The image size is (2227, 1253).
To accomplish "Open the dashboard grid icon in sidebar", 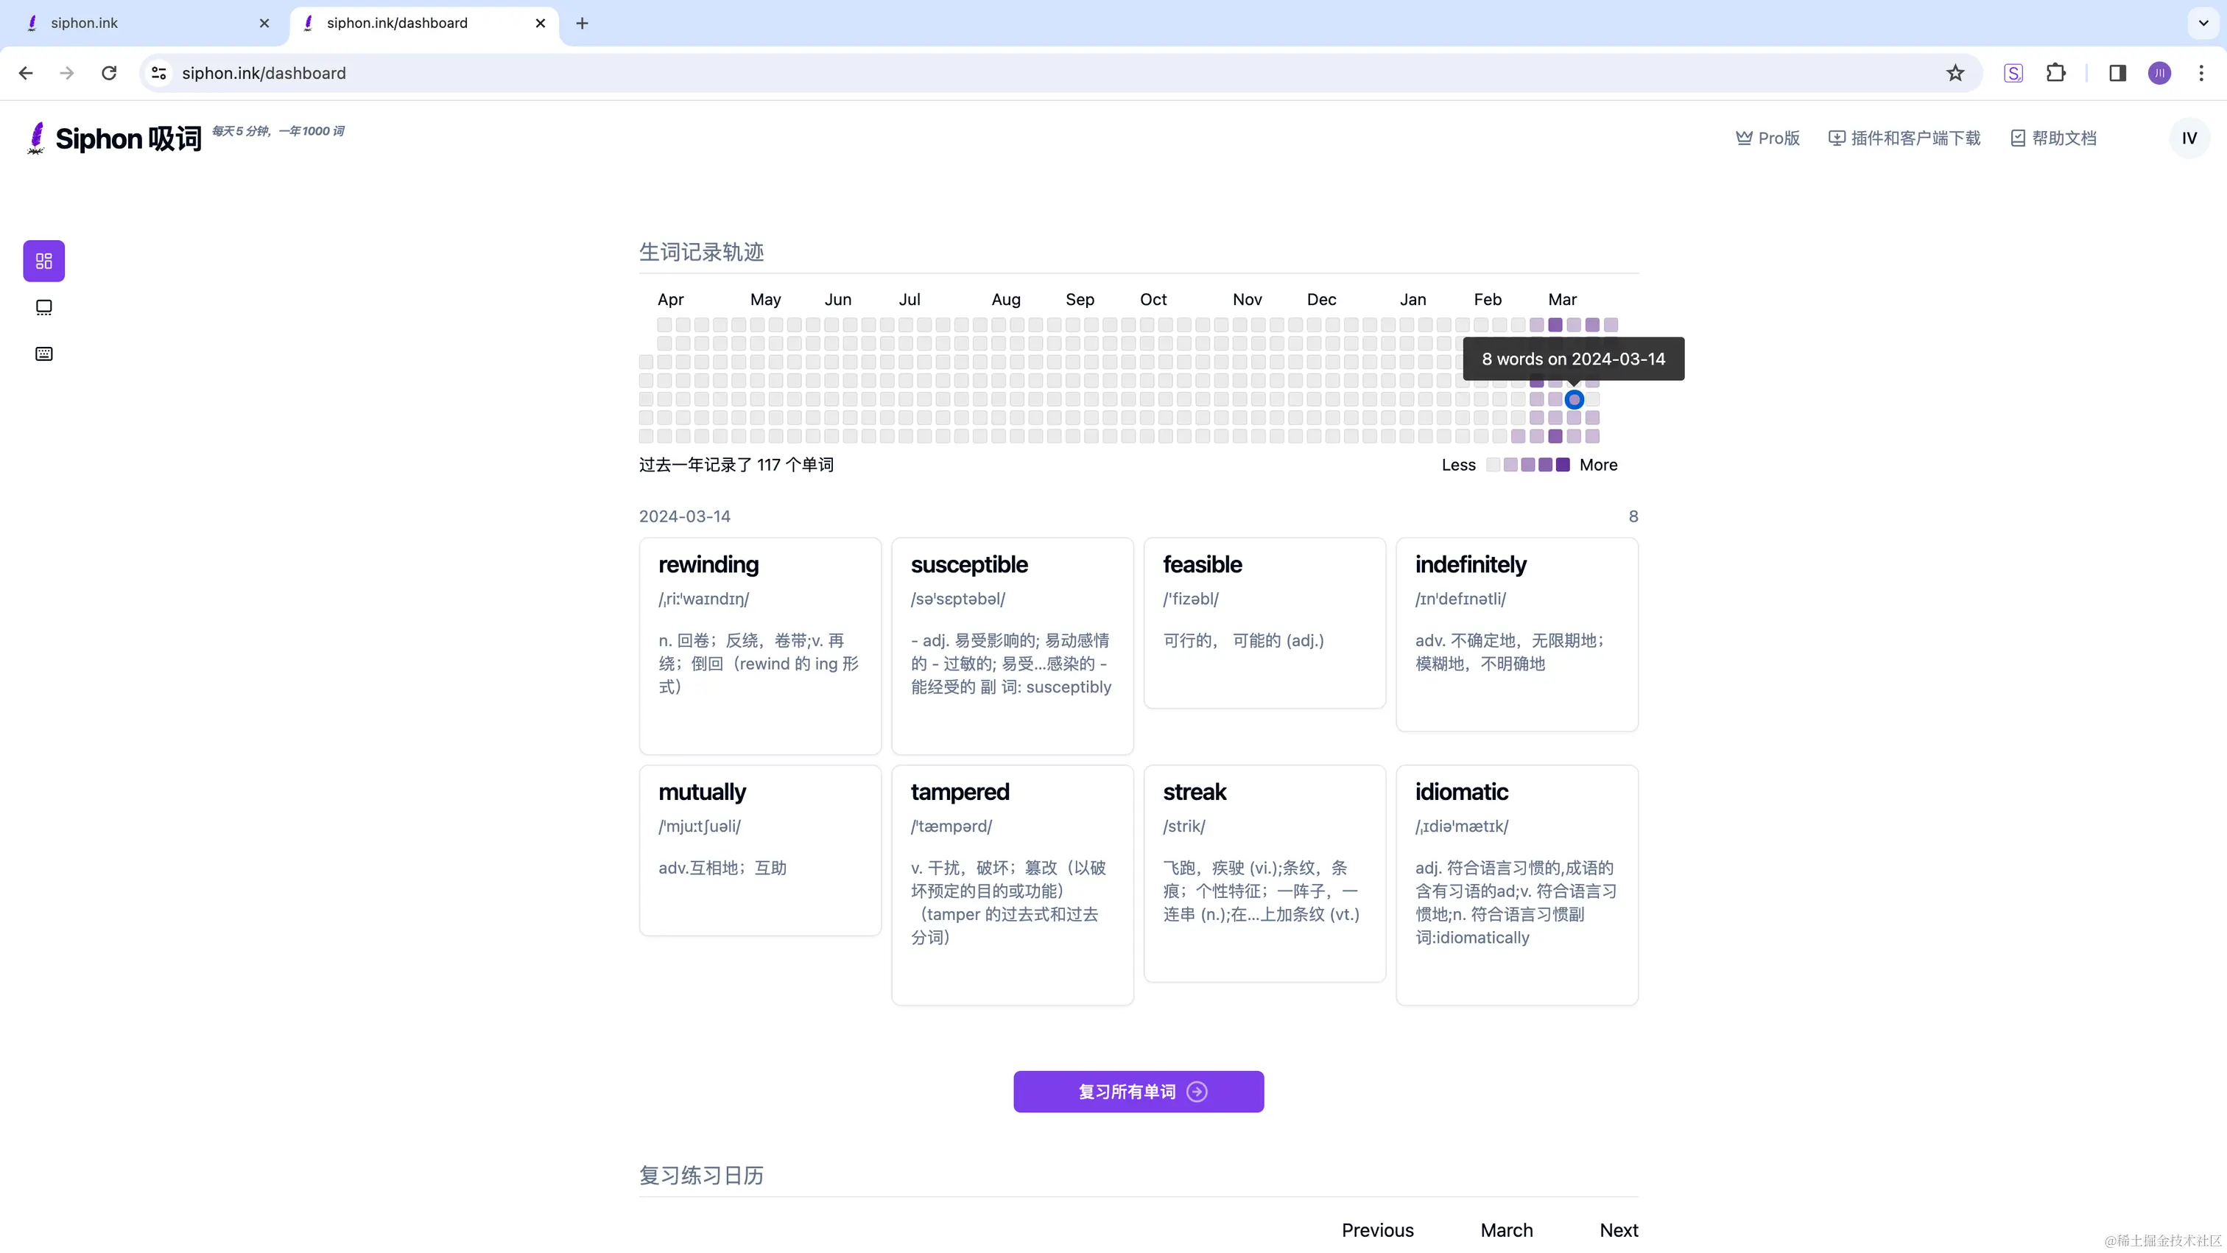I will [x=44, y=262].
